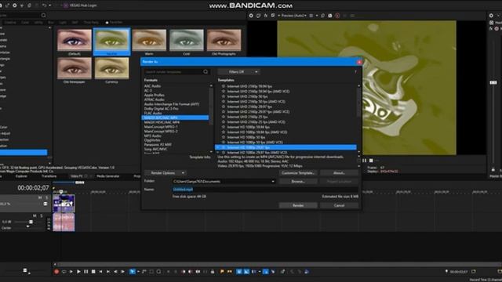This screenshot has height=282, width=502.
Task: Click the Customize Template button
Action: click(x=298, y=173)
